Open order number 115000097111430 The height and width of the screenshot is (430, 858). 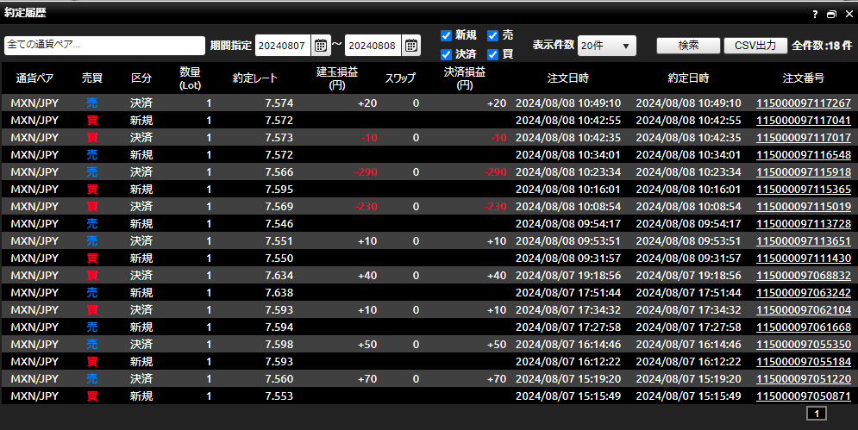(804, 259)
